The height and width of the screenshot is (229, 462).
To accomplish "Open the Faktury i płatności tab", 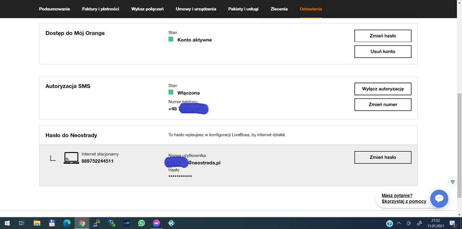I will pos(100,9).
